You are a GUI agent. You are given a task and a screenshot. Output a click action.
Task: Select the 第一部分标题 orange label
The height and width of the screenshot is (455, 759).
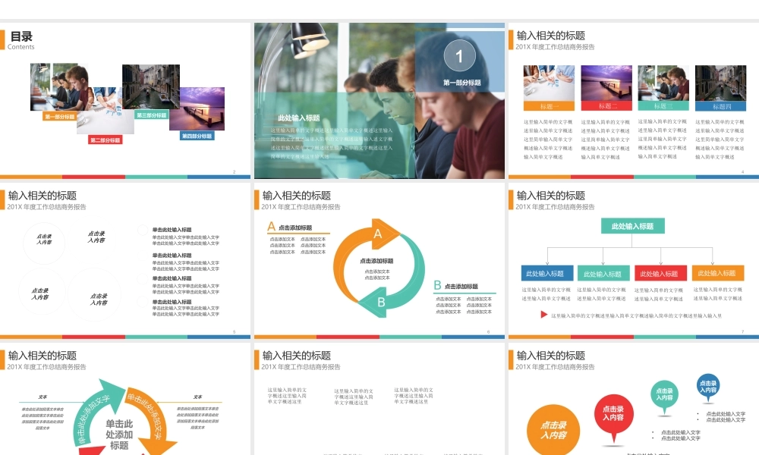pyautogui.click(x=60, y=116)
